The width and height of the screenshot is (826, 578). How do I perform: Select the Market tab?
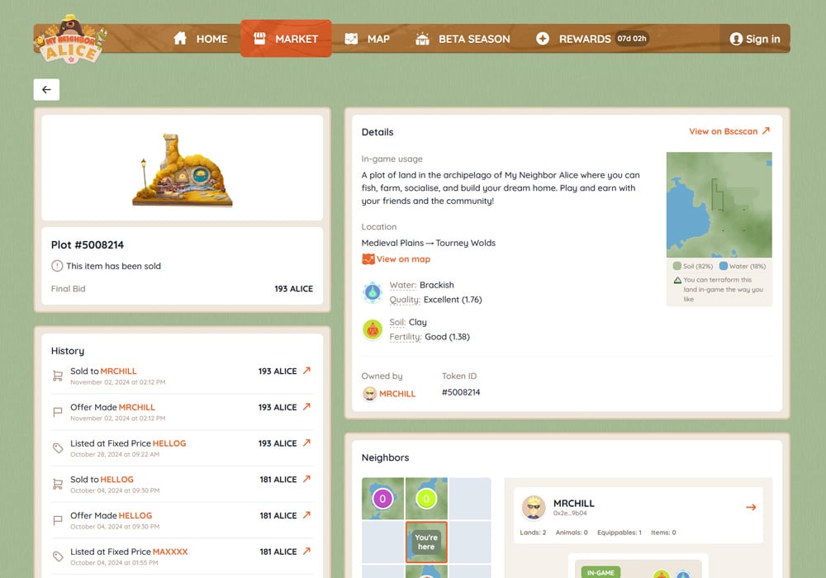click(x=286, y=39)
